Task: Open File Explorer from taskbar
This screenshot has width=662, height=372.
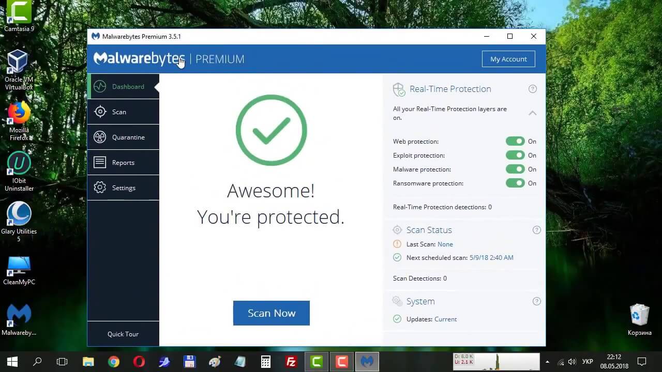Action: pyautogui.click(x=88, y=361)
